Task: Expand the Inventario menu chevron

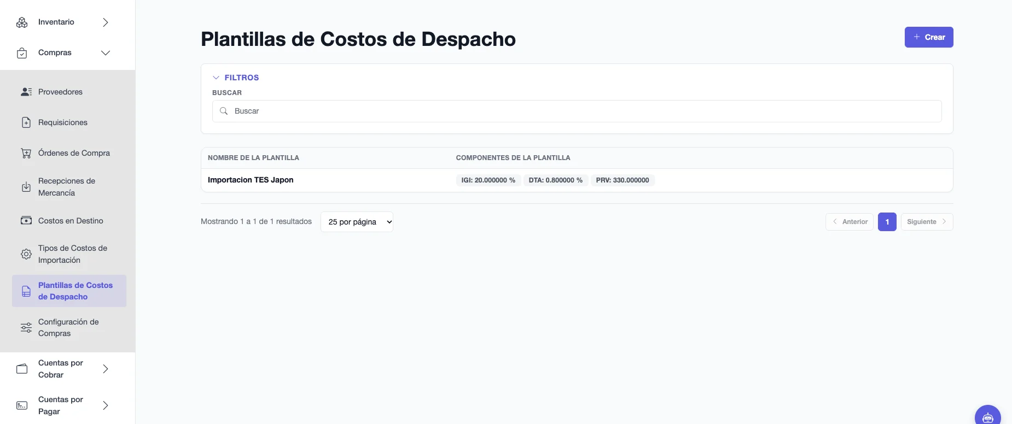Action: 106,22
